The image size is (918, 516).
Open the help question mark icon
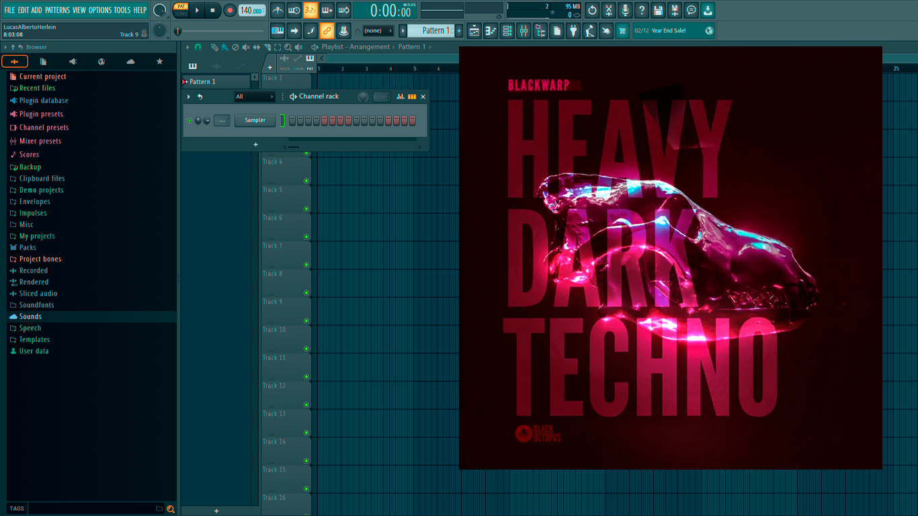coord(642,11)
